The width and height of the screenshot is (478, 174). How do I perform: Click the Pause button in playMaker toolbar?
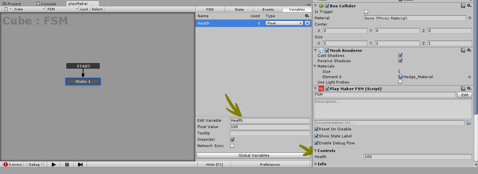click(67, 164)
